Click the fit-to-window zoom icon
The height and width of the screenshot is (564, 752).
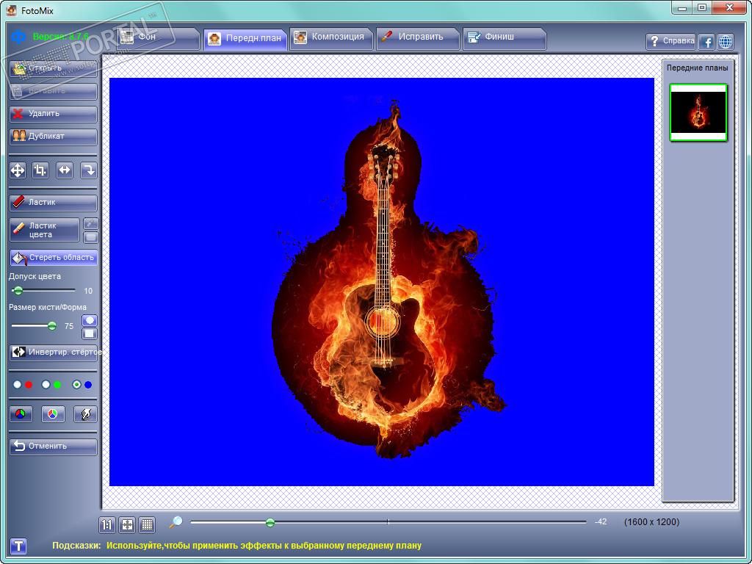(x=127, y=525)
